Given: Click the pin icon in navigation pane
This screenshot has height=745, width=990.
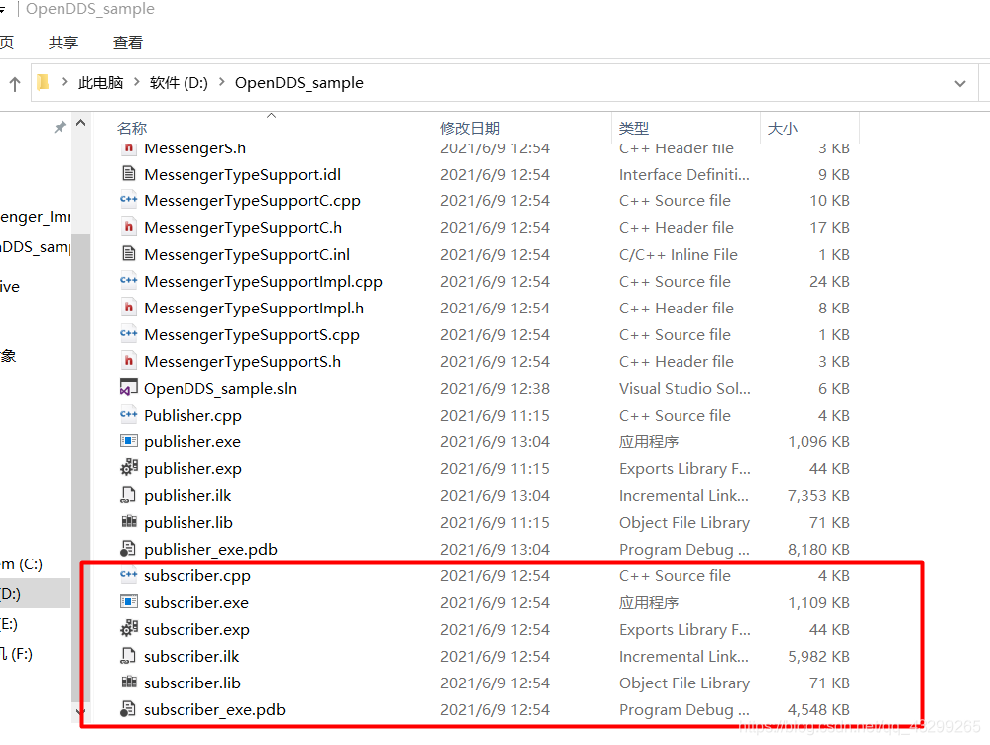Looking at the screenshot, I should (x=60, y=128).
